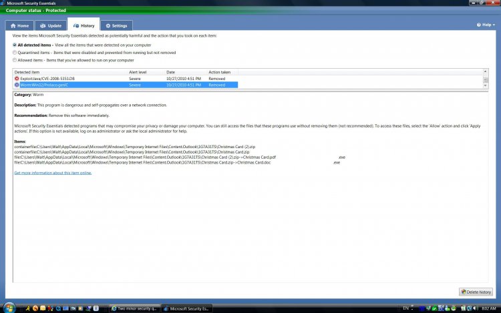Click the Microsoft Security Es... taskbar button
The height and width of the screenshot is (313, 501).
(x=186, y=308)
